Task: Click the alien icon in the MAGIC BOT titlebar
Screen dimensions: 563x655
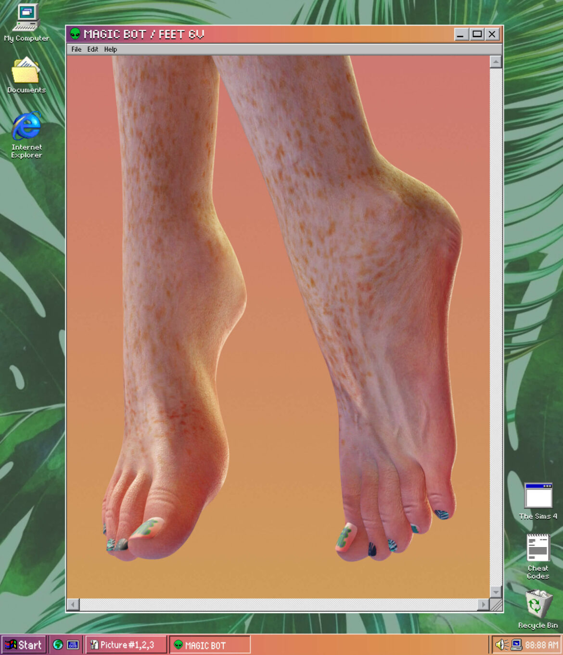Action: [76, 34]
